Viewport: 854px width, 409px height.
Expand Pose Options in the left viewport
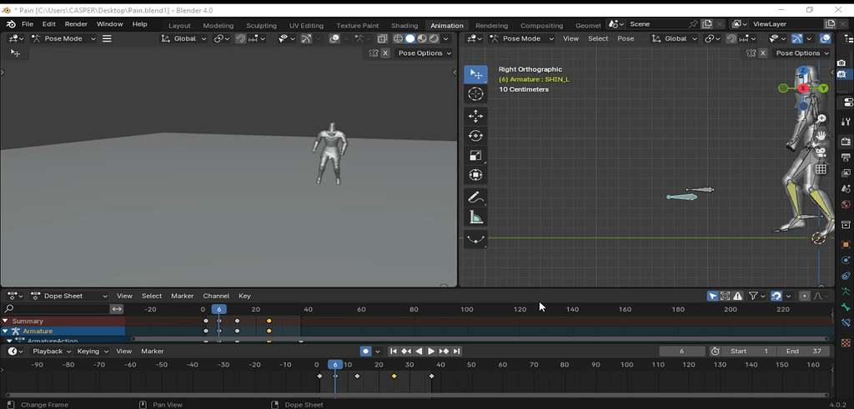pos(424,52)
